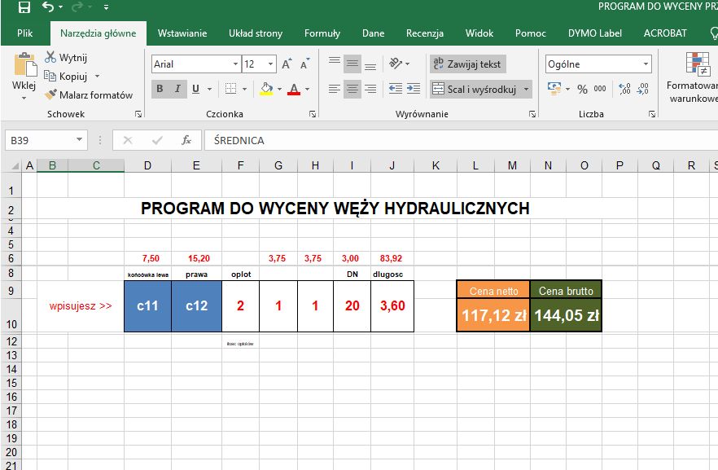Click the Kopiuj copy button
The height and width of the screenshot is (470, 718).
(66, 76)
